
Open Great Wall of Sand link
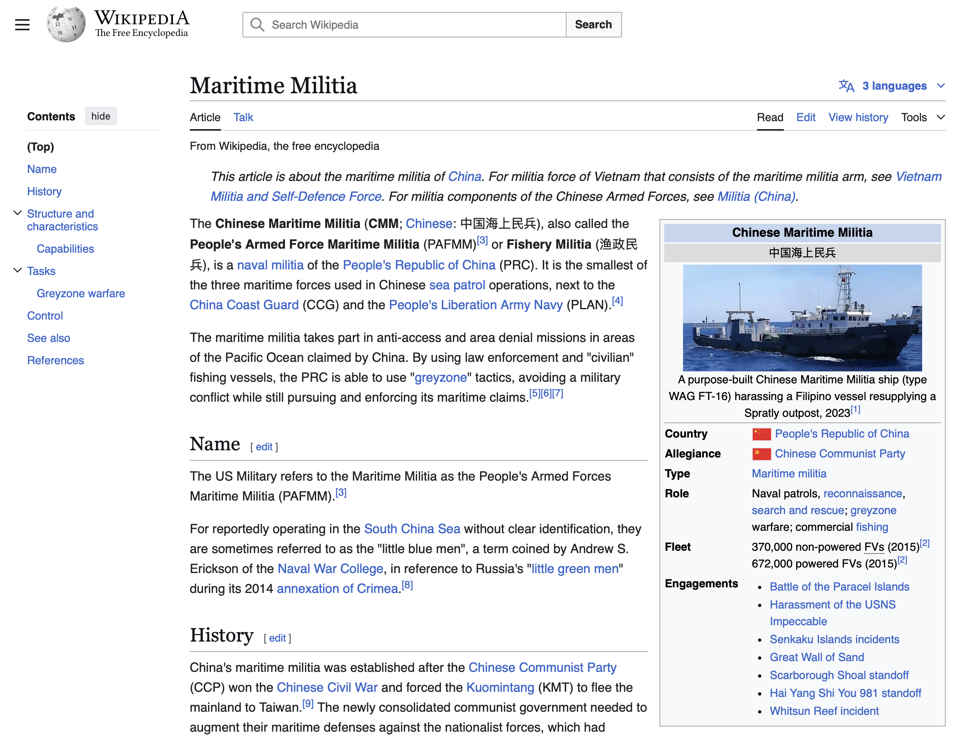coord(817,657)
